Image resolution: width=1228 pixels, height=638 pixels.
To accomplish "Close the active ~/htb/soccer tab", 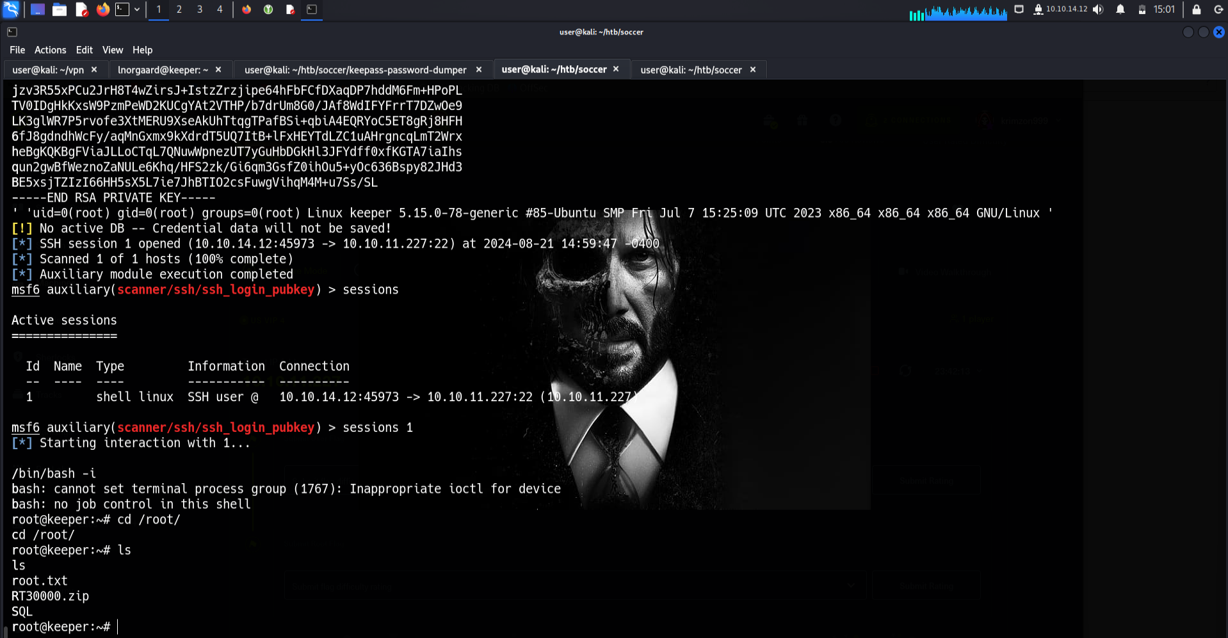I will [x=616, y=68].
